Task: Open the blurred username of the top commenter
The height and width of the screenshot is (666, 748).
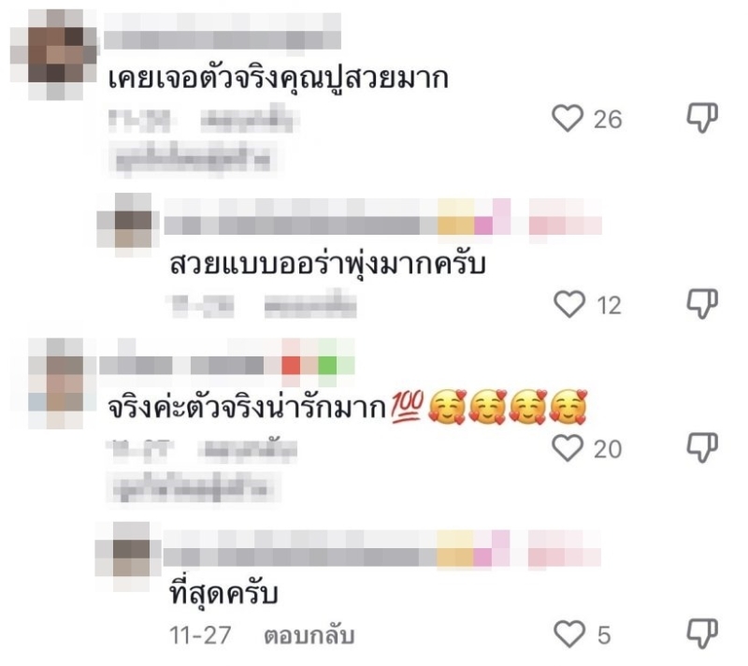Action: point(223,32)
